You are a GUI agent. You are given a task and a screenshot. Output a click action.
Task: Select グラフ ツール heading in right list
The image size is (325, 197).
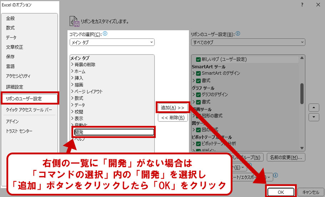click(x=203, y=88)
